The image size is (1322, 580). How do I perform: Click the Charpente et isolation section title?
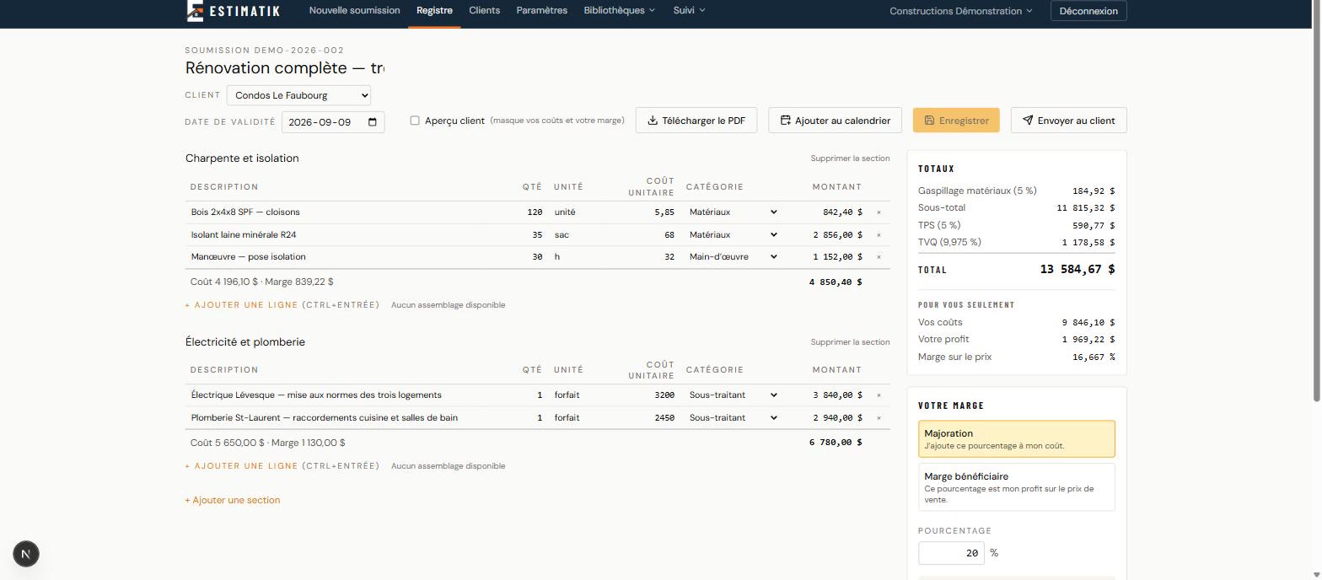tap(242, 158)
